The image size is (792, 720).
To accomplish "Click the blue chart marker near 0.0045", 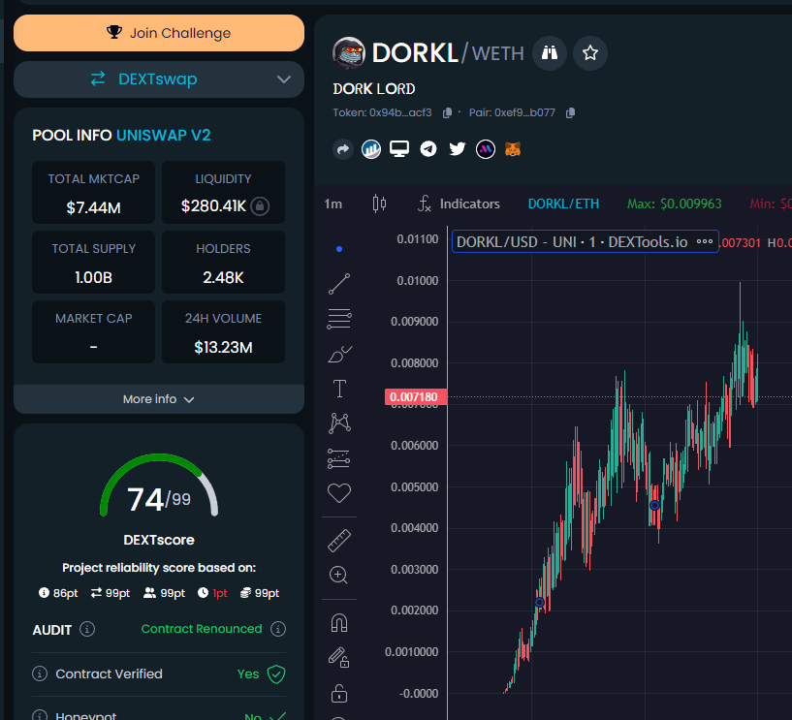I will (654, 506).
